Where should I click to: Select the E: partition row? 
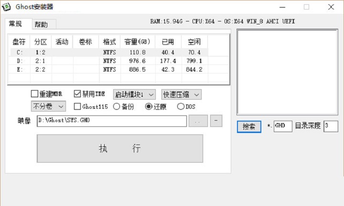coord(108,70)
